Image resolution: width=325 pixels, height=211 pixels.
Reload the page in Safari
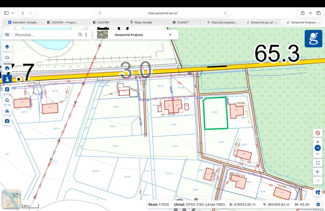[225, 13]
